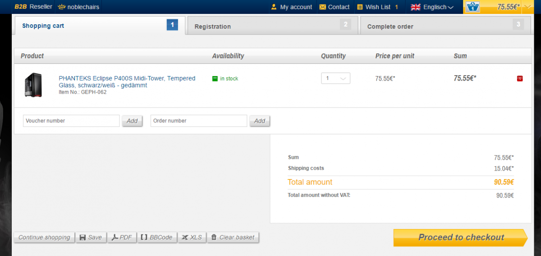View the Wish List

tap(377, 7)
